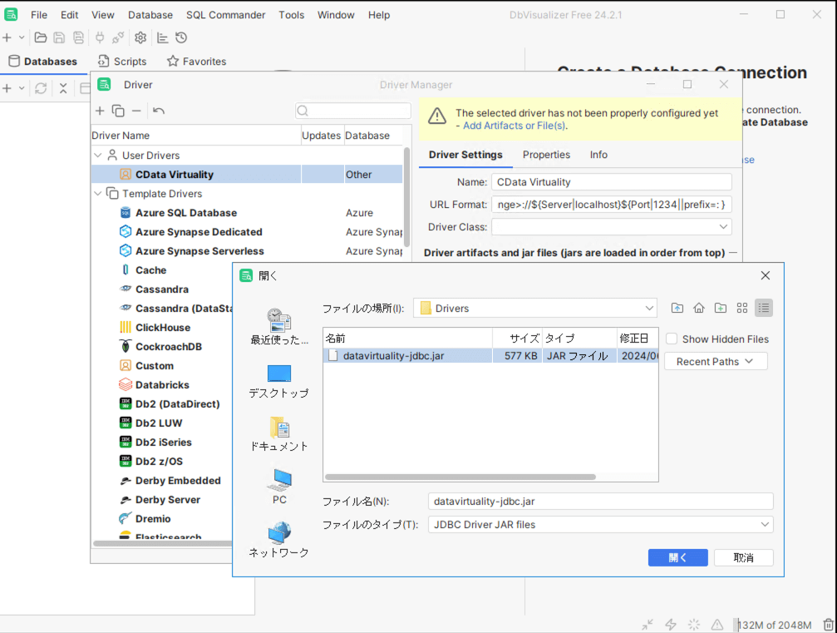This screenshot has width=837, height=633.
Task: Switch to the Scripts tab
Action: [x=122, y=62]
